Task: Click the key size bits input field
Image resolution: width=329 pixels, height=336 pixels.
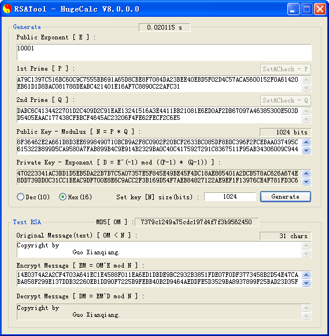Action: click(230, 196)
